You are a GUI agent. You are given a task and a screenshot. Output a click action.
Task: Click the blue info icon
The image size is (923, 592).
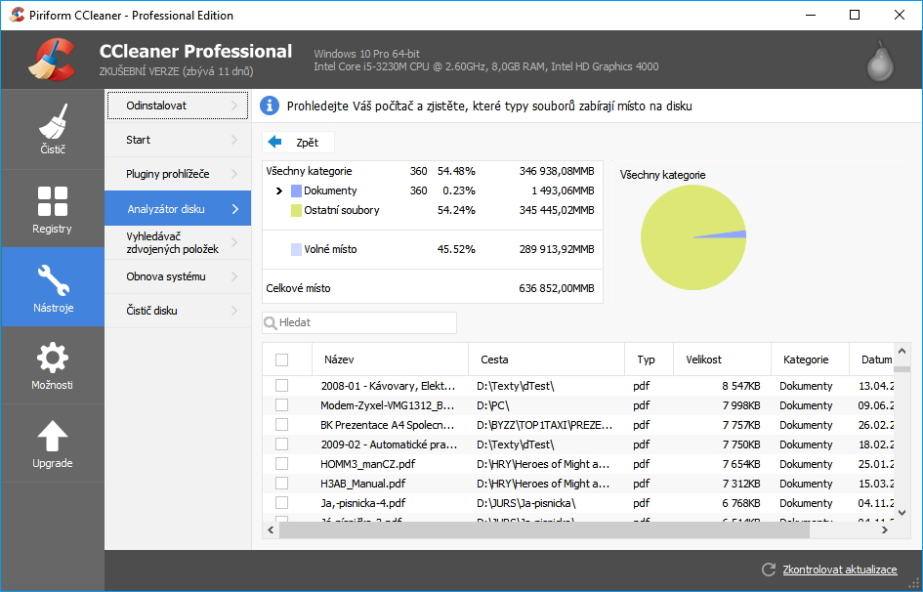[271, 106]
